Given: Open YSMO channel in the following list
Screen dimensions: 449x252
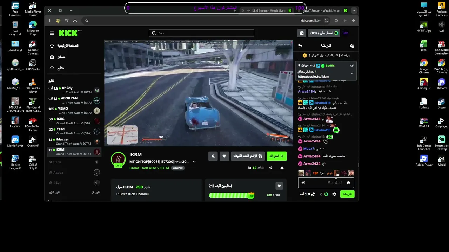Looking at the screenshot, I should tap(74, 111).
